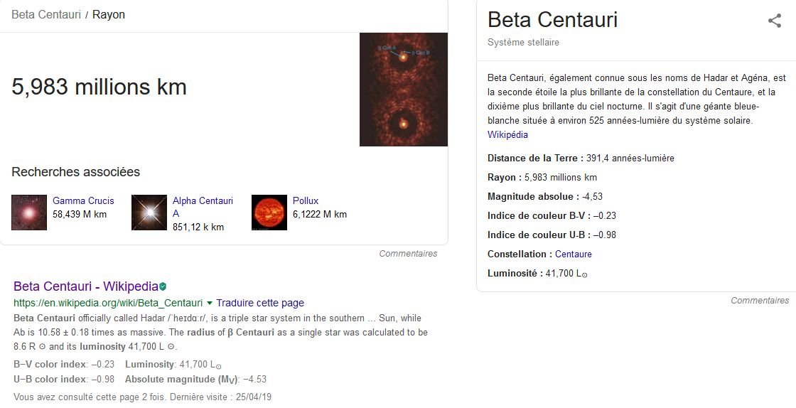Click Commentaires below the knowledge panel

pyautogui.click(x=760, y=301)
